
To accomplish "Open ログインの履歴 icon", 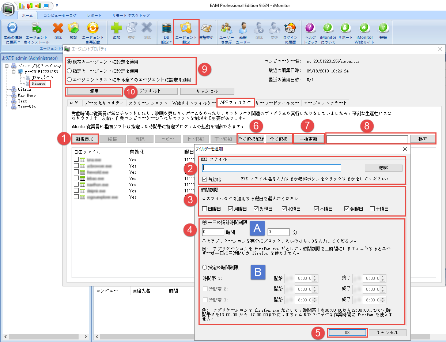I will coord(291,29).
